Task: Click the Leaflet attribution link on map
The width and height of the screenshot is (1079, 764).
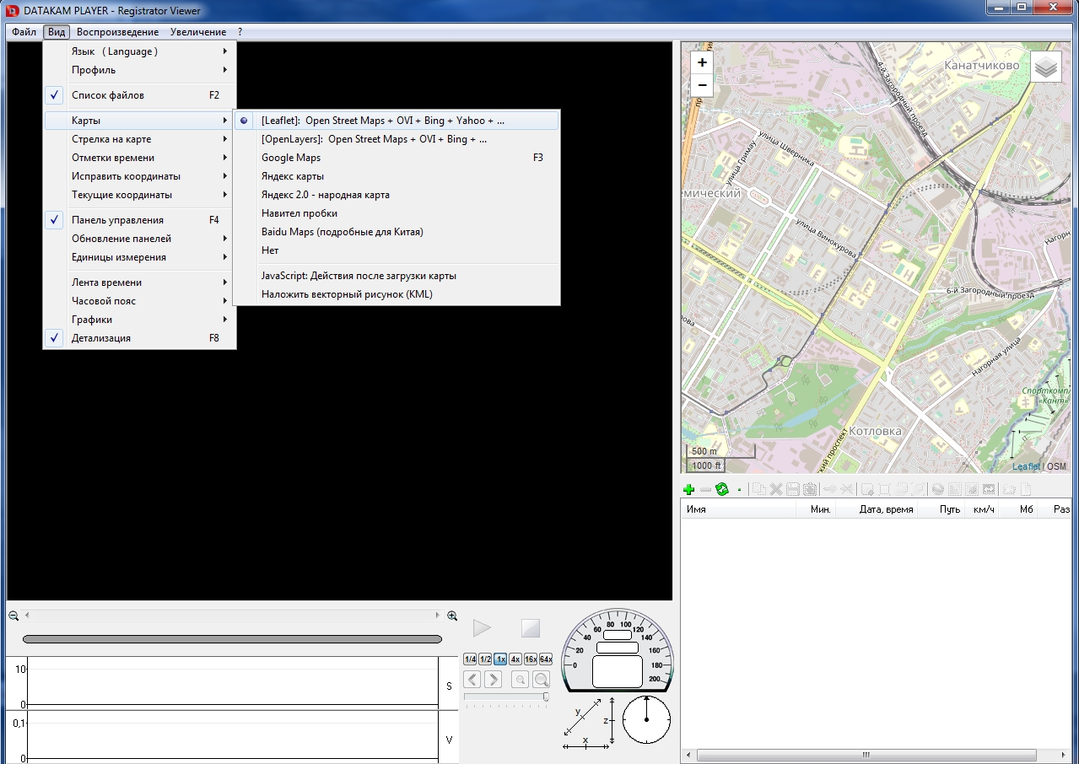Action: click(1026, 466)
